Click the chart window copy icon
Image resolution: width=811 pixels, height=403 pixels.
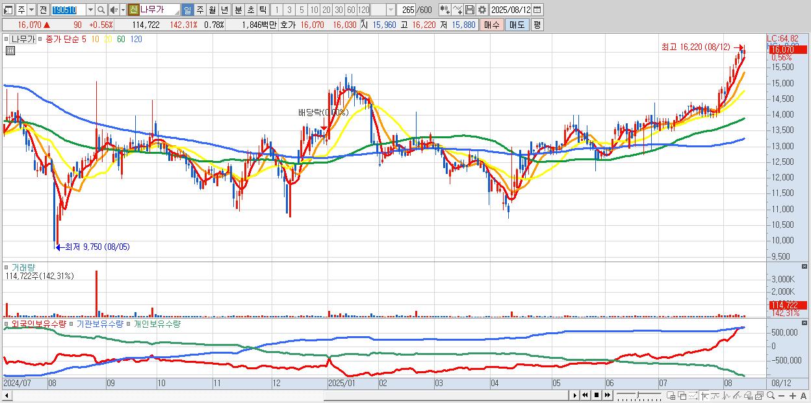(x=759, y=395)
